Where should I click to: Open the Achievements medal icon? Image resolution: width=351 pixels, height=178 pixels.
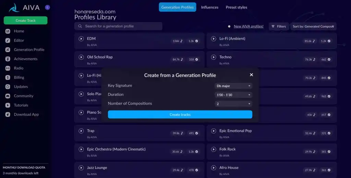coord(8,59)
